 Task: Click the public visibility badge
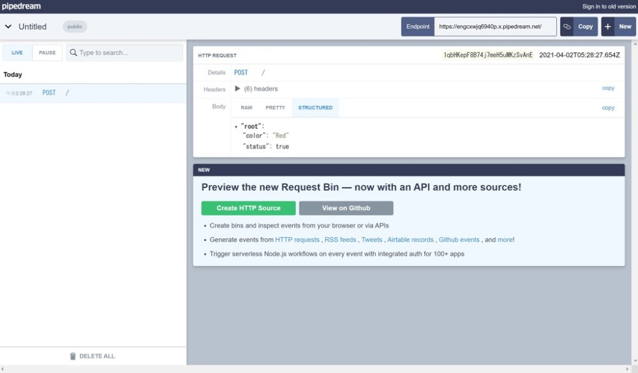pos(75,26)
